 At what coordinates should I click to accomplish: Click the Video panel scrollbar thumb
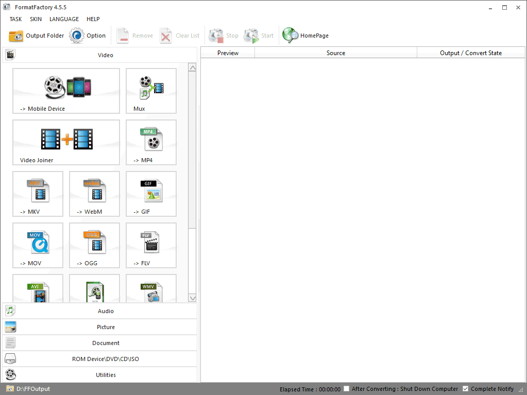[192, 149]
